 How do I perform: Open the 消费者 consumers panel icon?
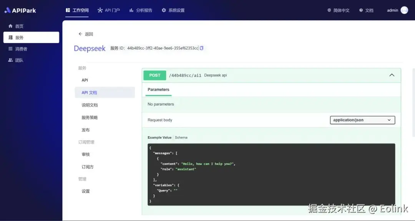11,49
